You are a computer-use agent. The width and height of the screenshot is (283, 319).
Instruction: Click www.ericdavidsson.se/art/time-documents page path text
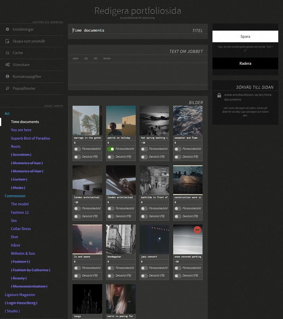tap(248, 97)
